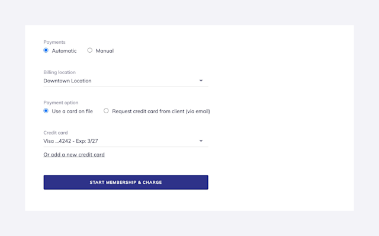
Task: Click the Visa ...4242 card selection field
Action: (x=126, y=141)
